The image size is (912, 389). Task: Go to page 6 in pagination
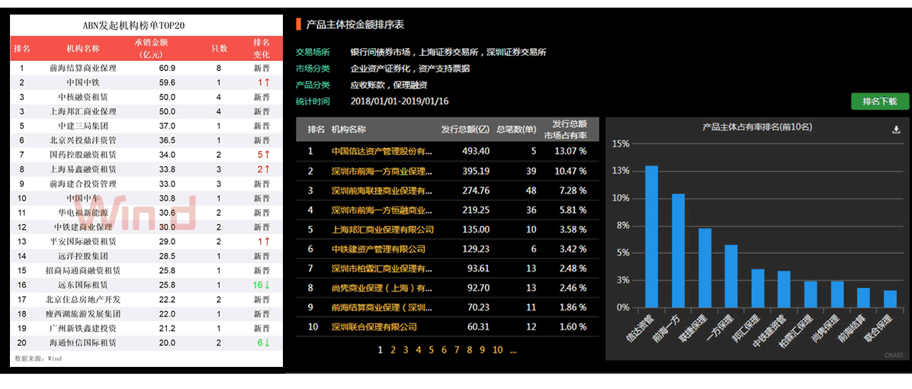click(444, 350)
